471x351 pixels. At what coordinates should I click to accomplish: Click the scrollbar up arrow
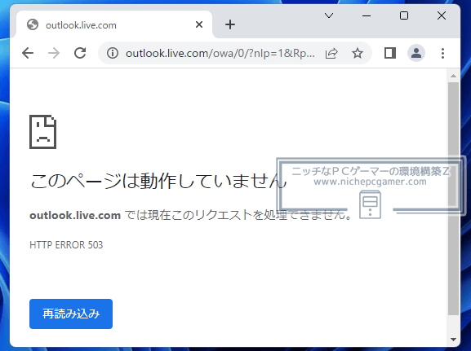(453, 76)
